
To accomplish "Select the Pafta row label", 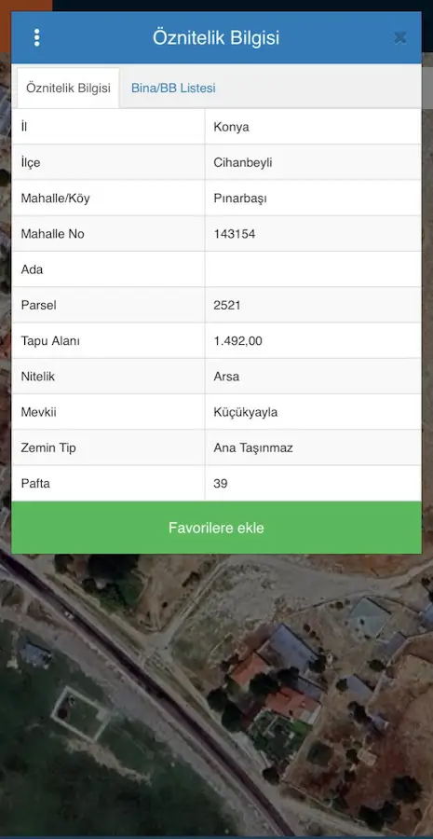I will click(x=35, y=484).
